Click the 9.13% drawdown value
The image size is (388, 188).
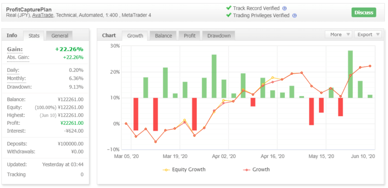point(76,87)
